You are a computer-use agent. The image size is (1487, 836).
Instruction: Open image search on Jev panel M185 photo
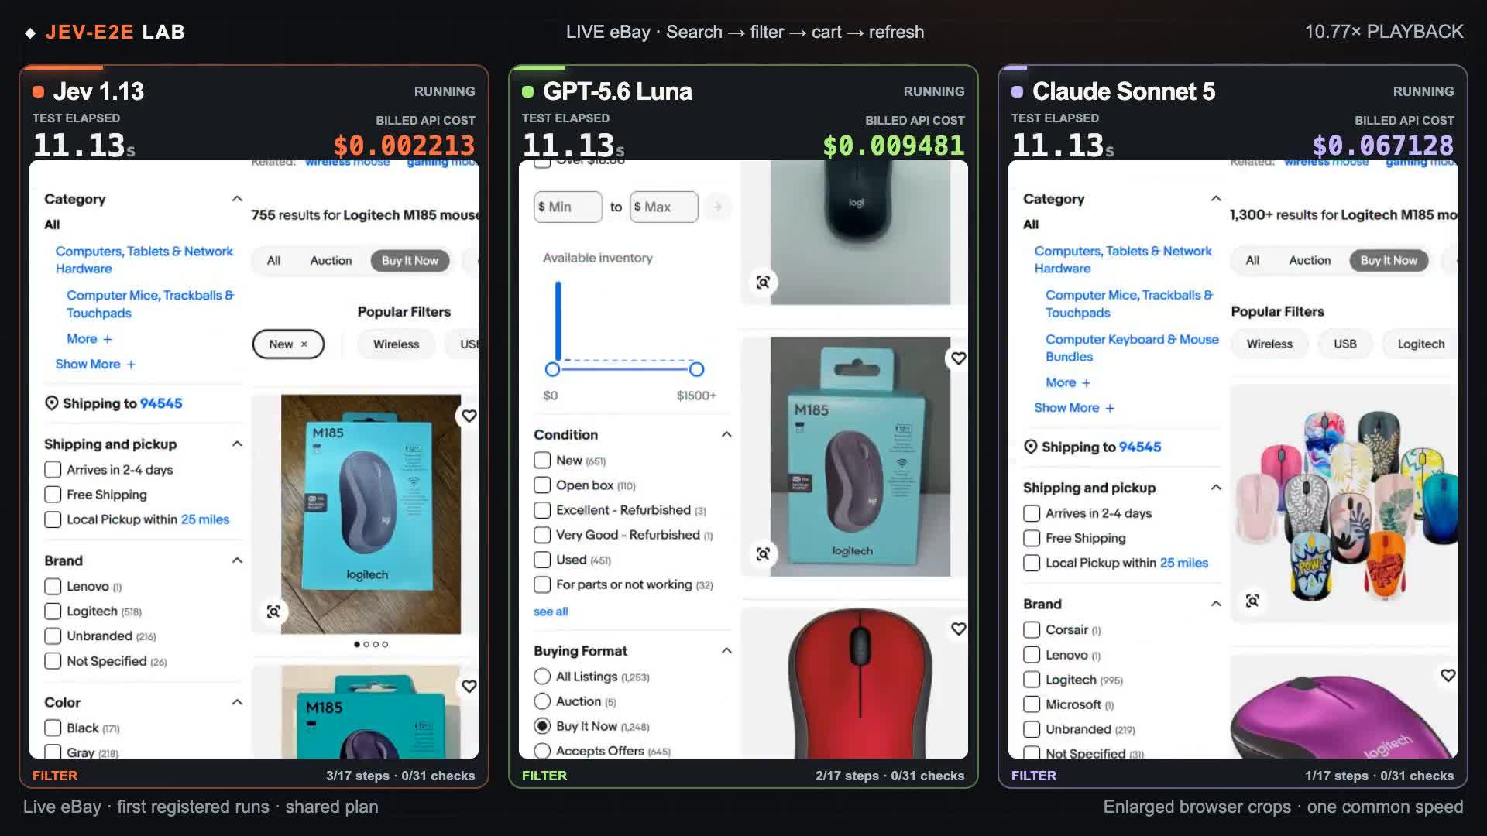[273, 612]
